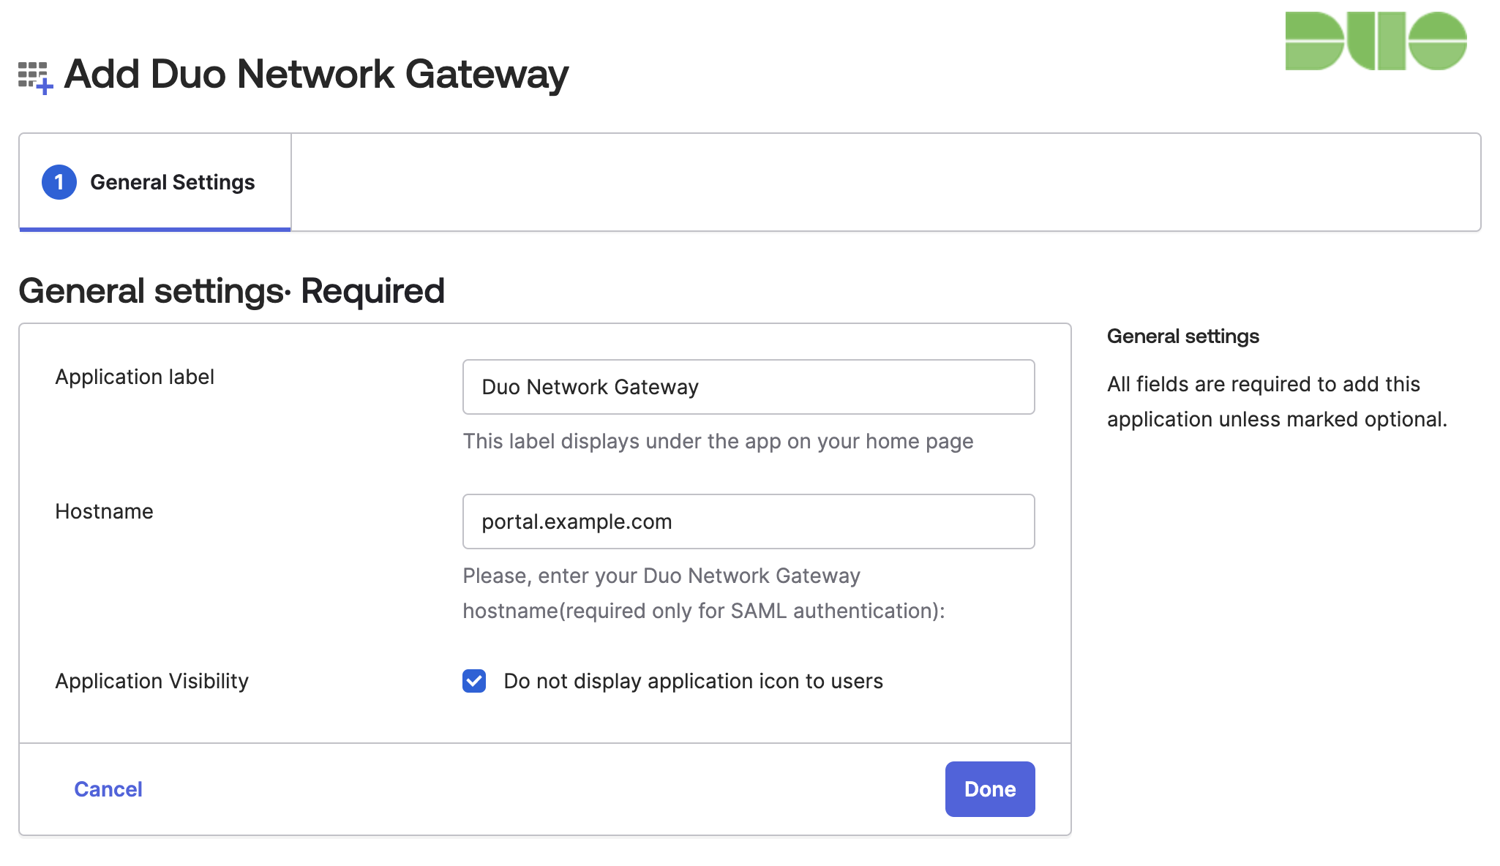Click the 'Application label' field label
Image resolution: width=1500 pixels, height=866 pixels.
click(135, 376)
